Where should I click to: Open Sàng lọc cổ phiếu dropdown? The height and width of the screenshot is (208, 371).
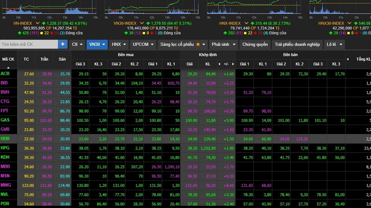pos(183,44)
